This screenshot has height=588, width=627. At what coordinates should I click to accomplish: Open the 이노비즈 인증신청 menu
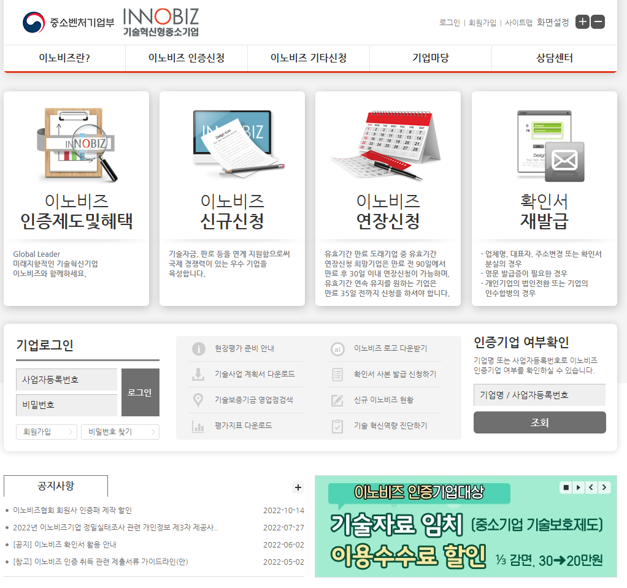(187, 58)
